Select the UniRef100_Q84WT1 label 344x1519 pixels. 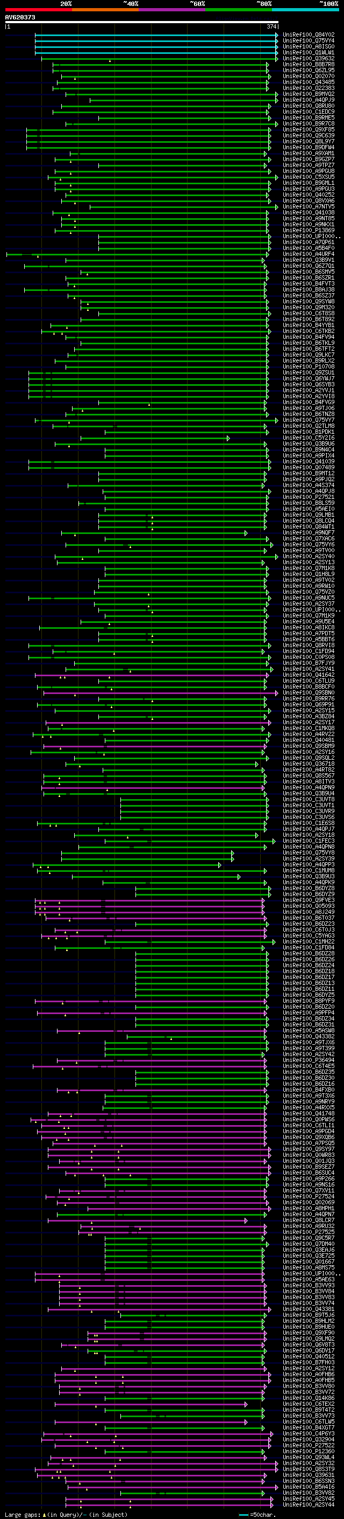click(x=309, y=527)
